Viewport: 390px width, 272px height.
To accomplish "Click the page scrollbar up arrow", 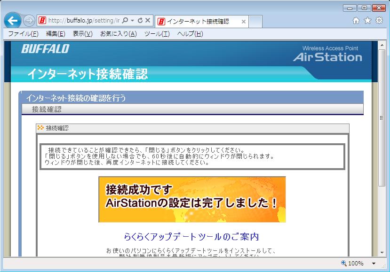I will click(x=382, y=45).
